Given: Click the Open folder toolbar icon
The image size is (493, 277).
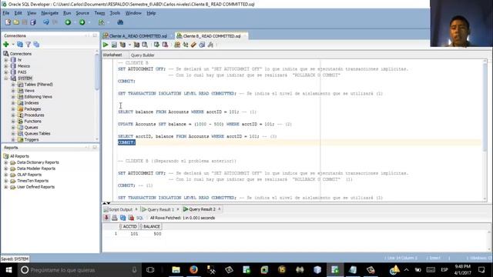Looking at the screenshot, I should coord(16,22).
